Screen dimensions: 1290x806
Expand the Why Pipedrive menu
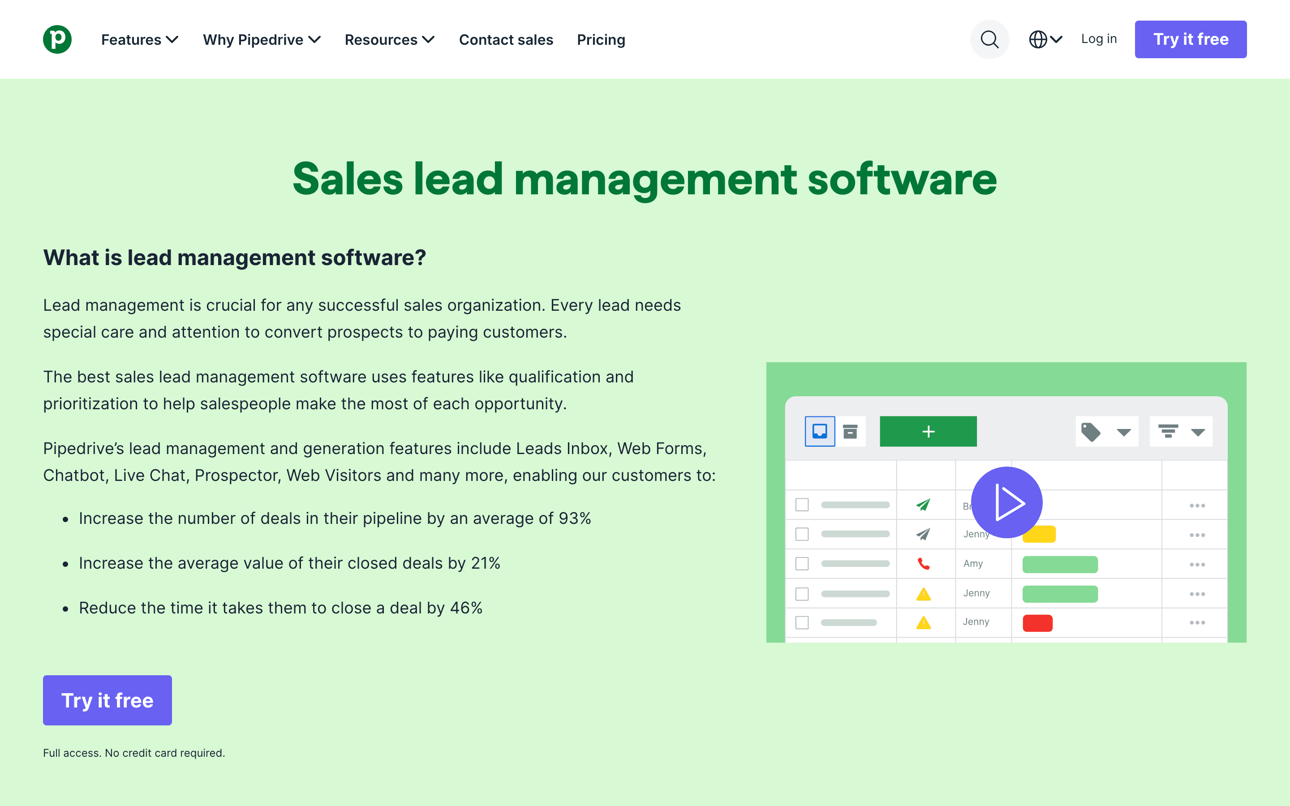pos(262,39)
